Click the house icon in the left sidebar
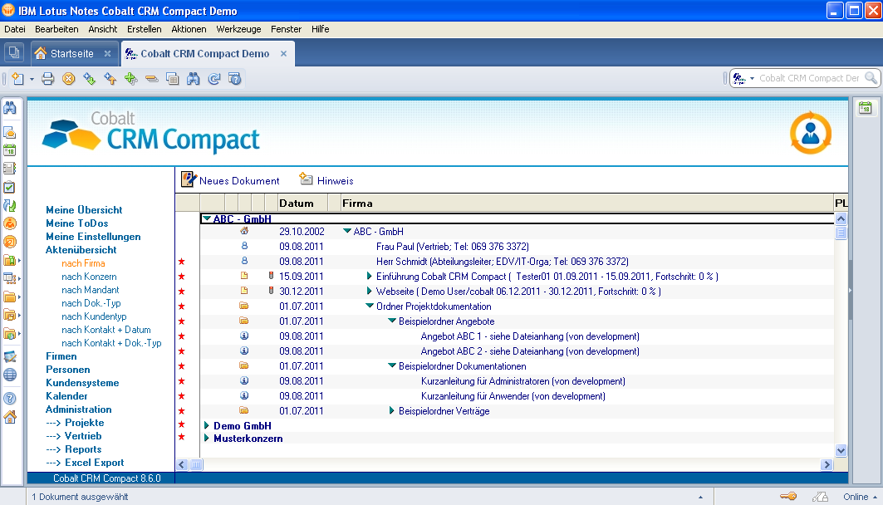883x505 pixels. tap(10, 417)
